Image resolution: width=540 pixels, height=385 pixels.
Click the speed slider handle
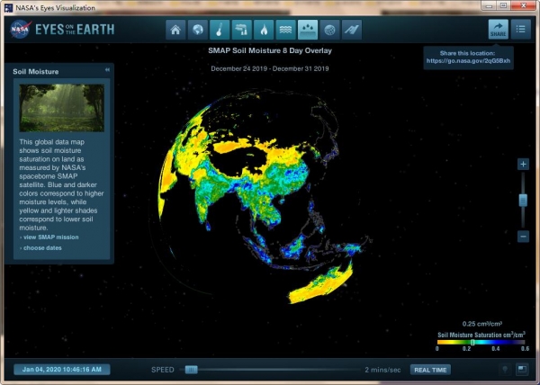191,369
